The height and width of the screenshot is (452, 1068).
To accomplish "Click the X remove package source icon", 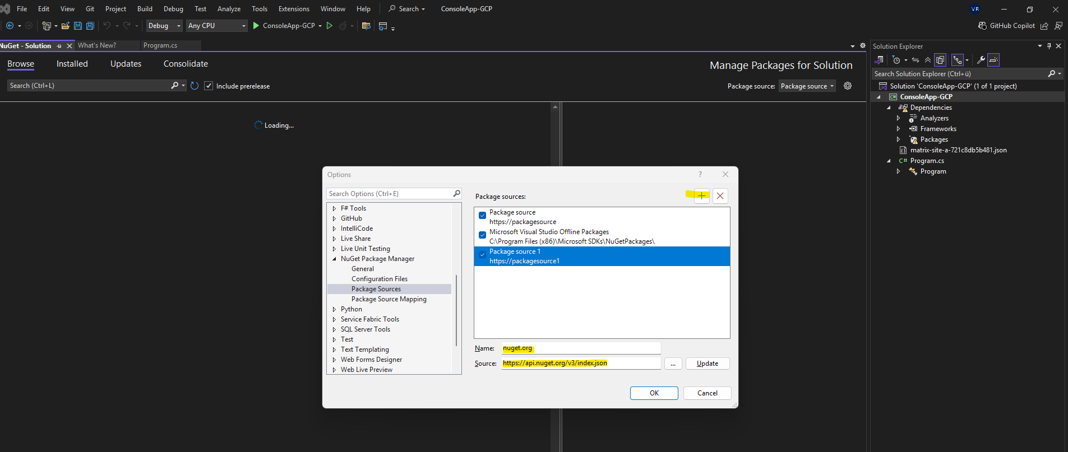I will pyautogui.click(x=720, y=195).
